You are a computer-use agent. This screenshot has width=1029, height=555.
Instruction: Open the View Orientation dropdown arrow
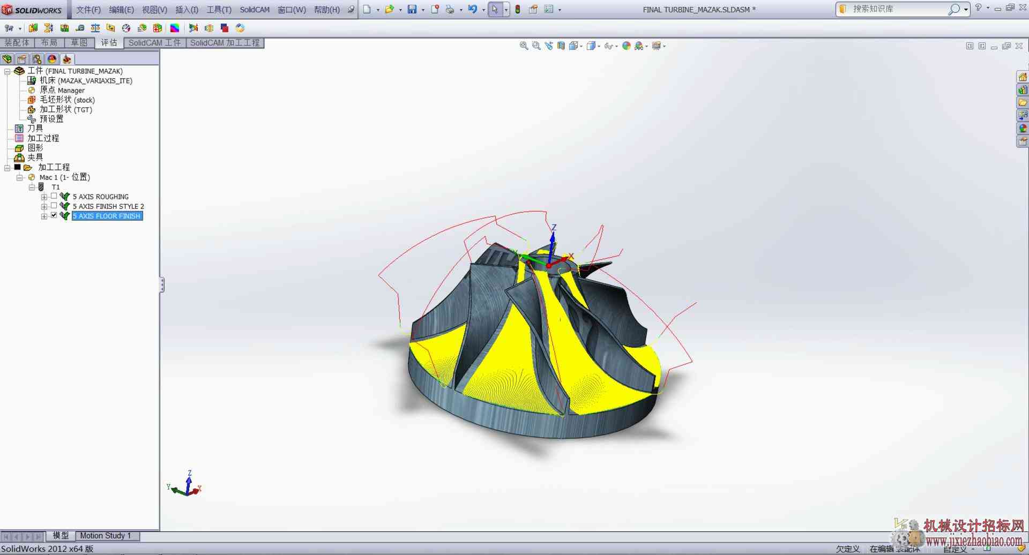tap(581, 47)
